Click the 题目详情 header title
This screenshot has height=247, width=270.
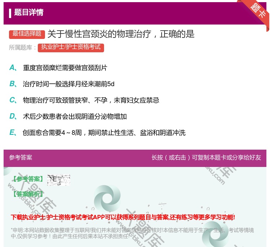pyautogui.click(x=29, y=12)
